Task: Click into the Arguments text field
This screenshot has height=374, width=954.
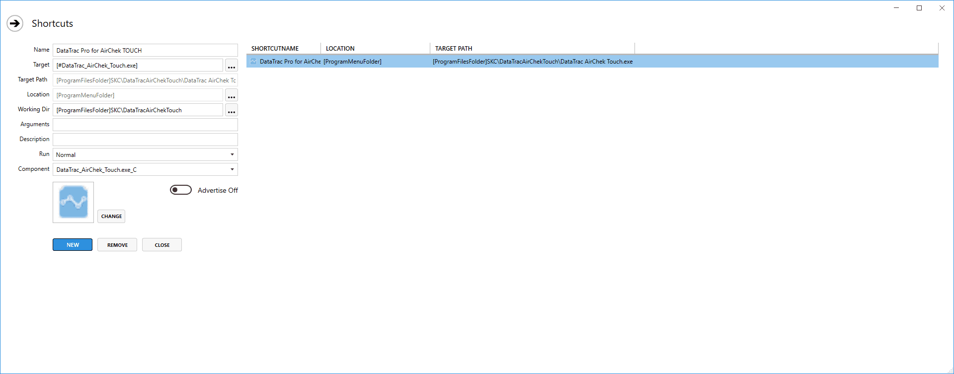Action: 145,125
